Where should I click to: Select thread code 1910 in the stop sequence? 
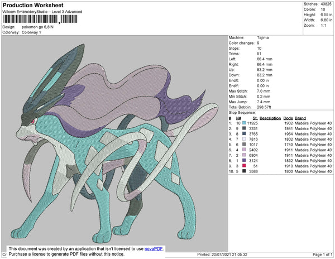289,166
